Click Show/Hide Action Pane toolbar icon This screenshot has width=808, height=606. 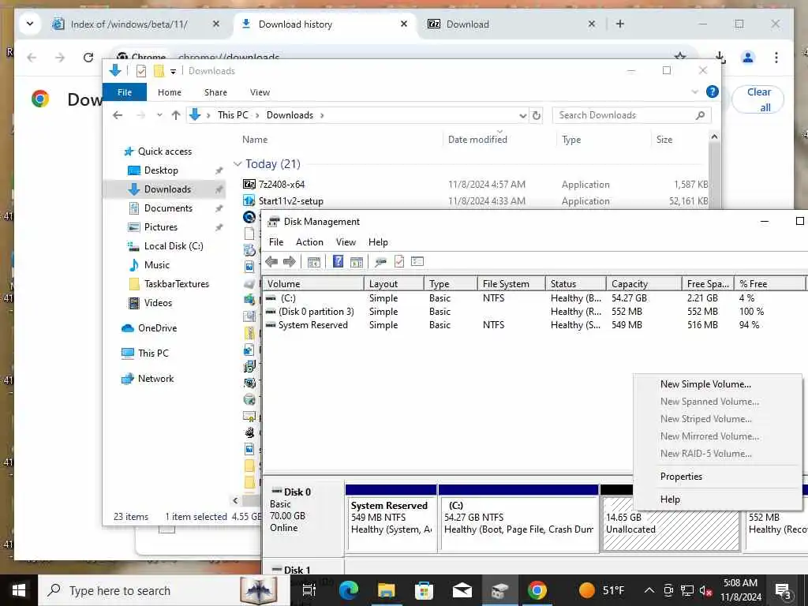coord(356,262)
